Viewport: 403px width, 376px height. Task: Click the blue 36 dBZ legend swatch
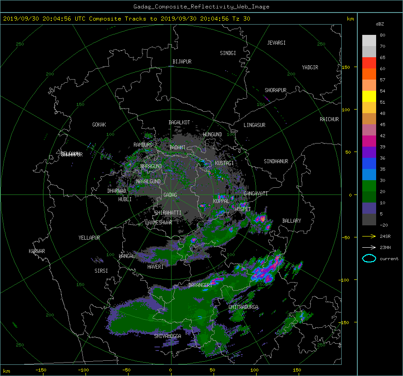[369, 163]
